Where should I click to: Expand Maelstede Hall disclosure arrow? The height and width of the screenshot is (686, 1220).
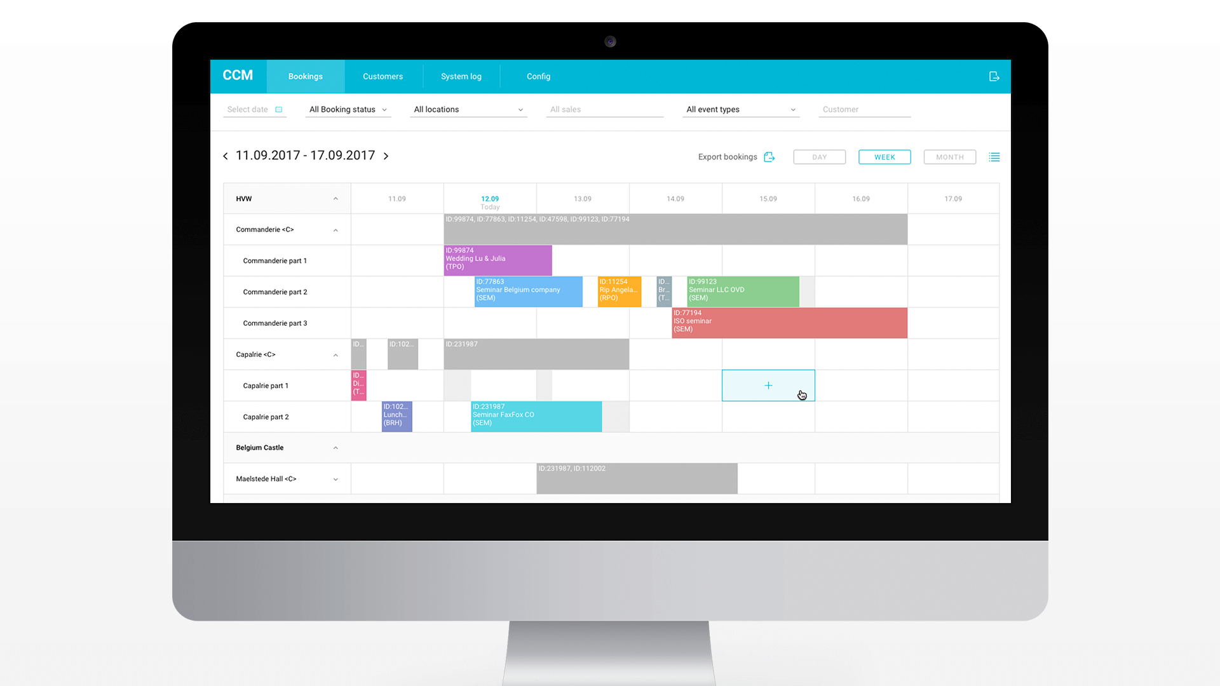335,478
